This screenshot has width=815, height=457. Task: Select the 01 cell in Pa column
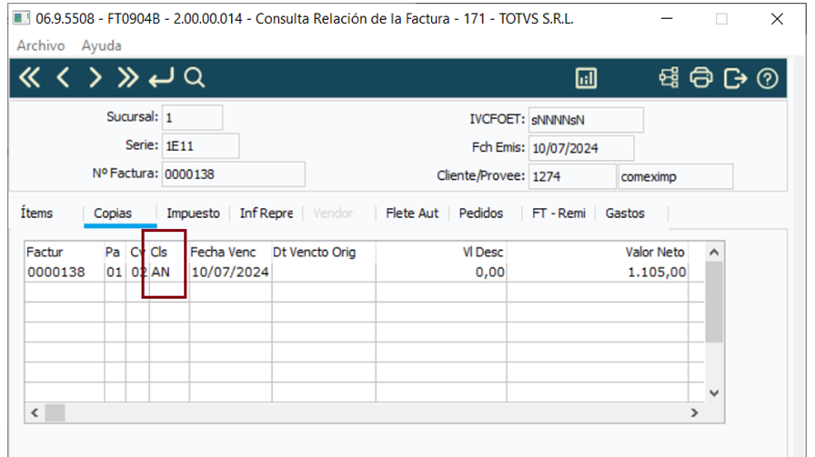pyautogui.click(x=115, y=273)
